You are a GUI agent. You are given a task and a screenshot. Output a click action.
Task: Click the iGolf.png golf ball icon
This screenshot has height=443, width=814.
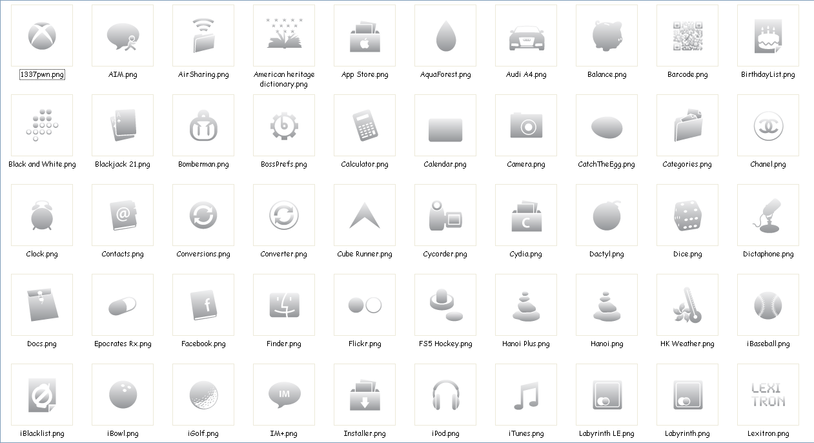tap(203, 395)
